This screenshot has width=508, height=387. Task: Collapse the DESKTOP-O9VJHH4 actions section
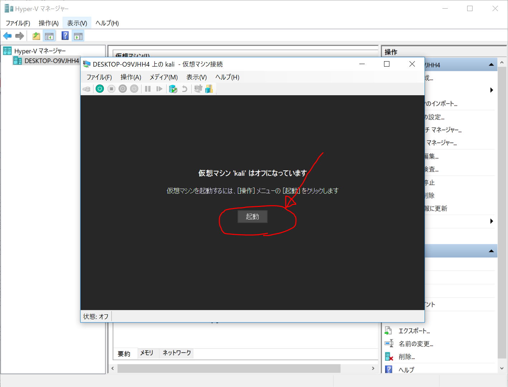(491, 65)
